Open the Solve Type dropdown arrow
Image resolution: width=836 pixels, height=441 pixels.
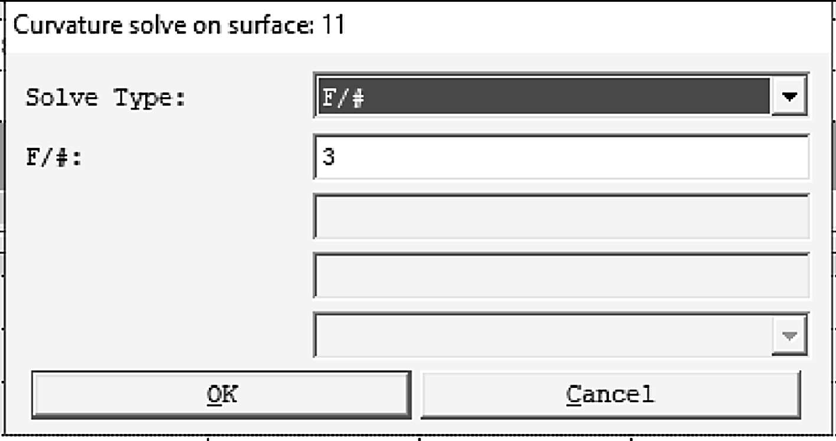(789, 96)
